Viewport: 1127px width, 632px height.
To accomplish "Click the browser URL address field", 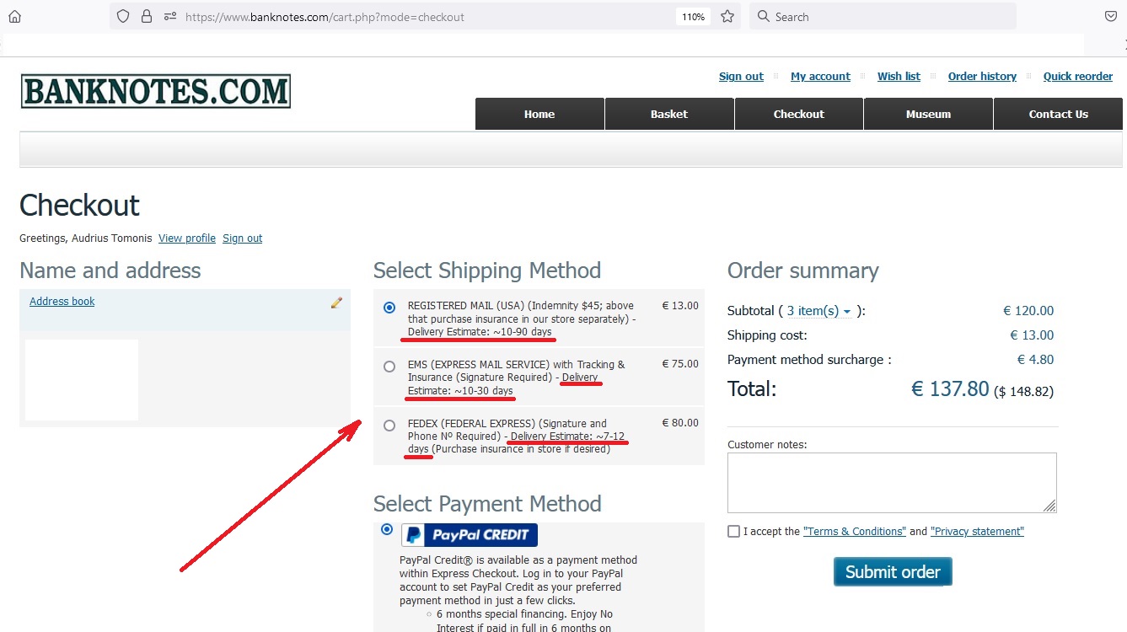I will click(x=426, y=17).
